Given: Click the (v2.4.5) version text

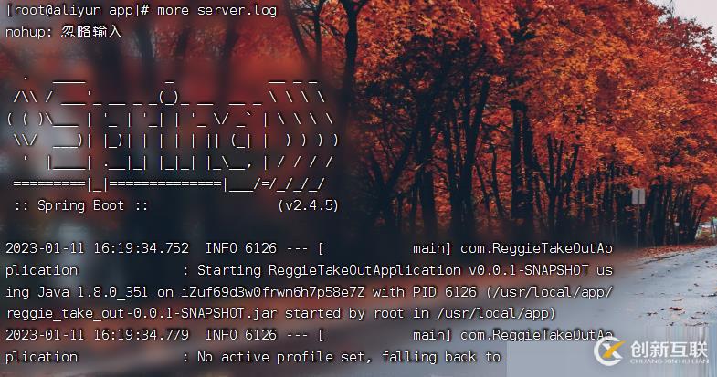Looking at the screenshot, I should 308,205.
